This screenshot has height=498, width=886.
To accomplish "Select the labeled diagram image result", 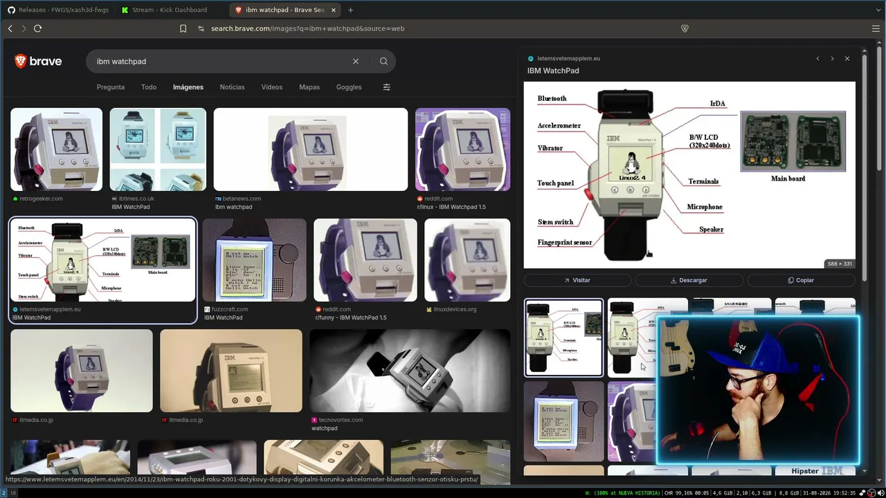I will [102, 260].
